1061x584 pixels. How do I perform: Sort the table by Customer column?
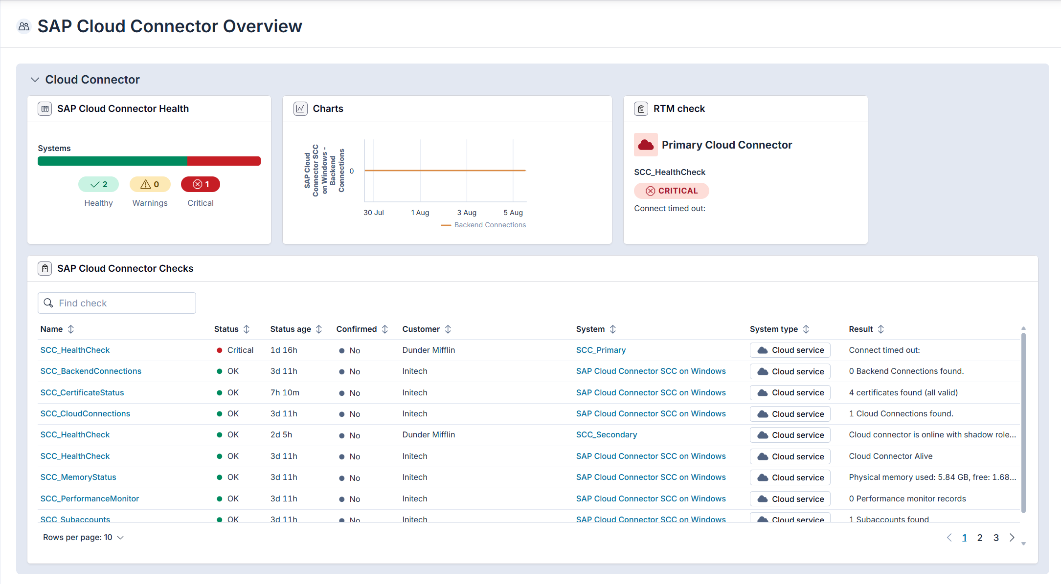[x=448, y=329]
